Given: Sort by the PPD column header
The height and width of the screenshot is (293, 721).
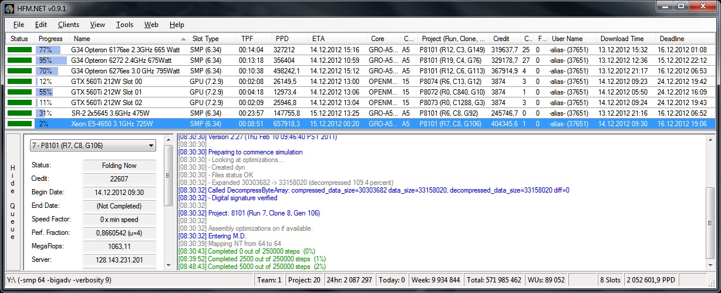Looking at the screenshot, I should tap(291, 39).
